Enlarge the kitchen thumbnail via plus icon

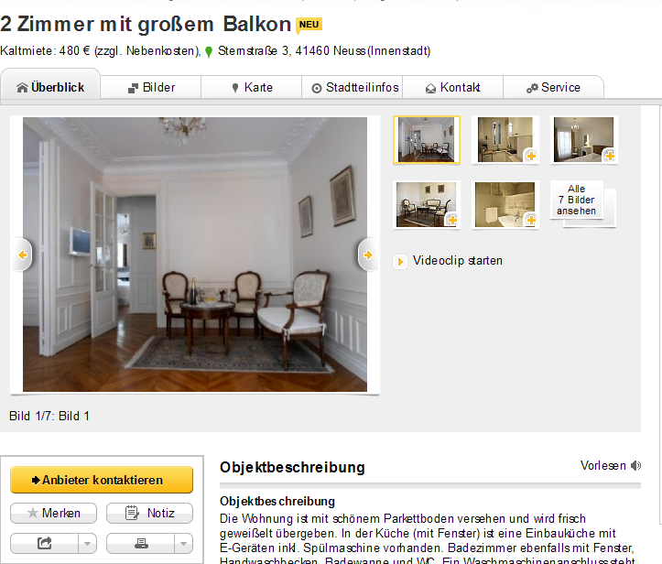tap(531, 156)
